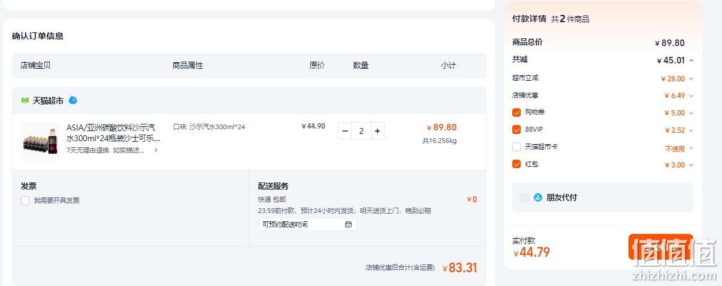Open calendar icon in delivery time field
Image resolution: width=722 pixels, height=286 pixels.
tap(348, 224)
